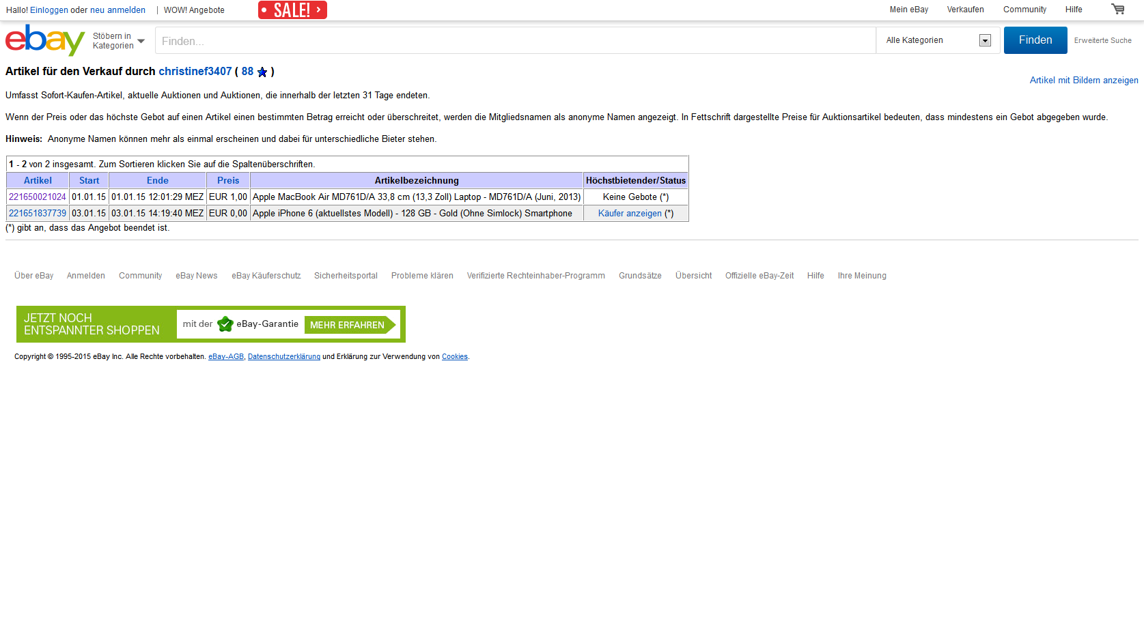Open the Cookies link
1144x617 pixels.
(455, 356)
